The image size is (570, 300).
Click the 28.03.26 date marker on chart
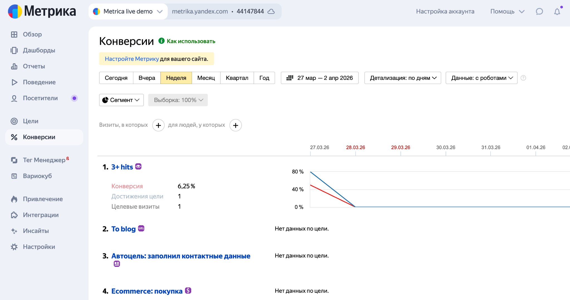click(x=355, y=147)
